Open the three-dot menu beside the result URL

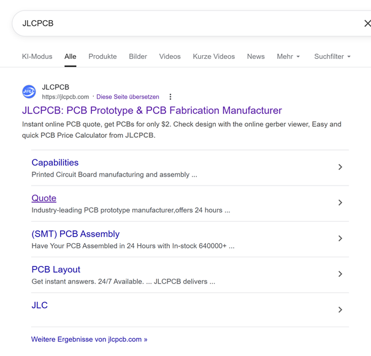tap(170, 97)
